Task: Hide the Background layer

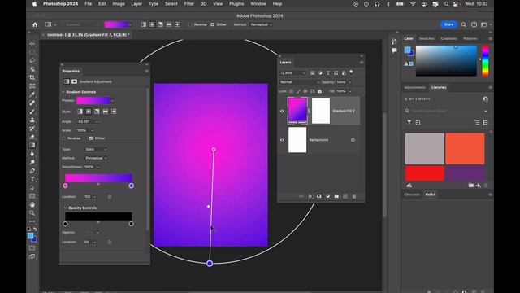Action: [282, 140]
